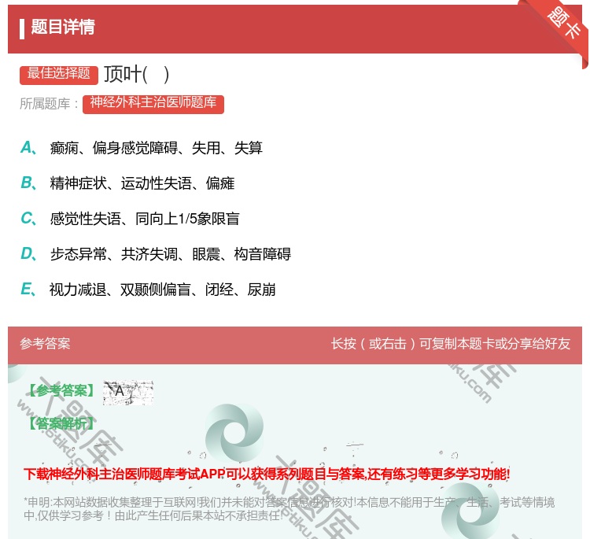
Task: Click the 长按（或右击）可复制本题卡 hint text
Action: point(451,344)
